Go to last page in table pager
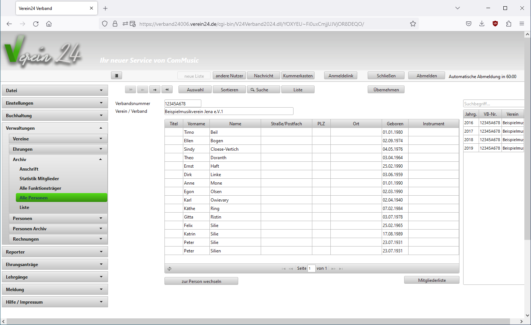Viewport: 531px width, 325px height. click(x=341, y=269)
